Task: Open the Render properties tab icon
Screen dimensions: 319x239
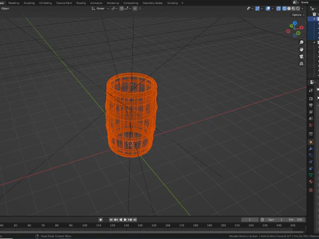Action: [311, 98]
